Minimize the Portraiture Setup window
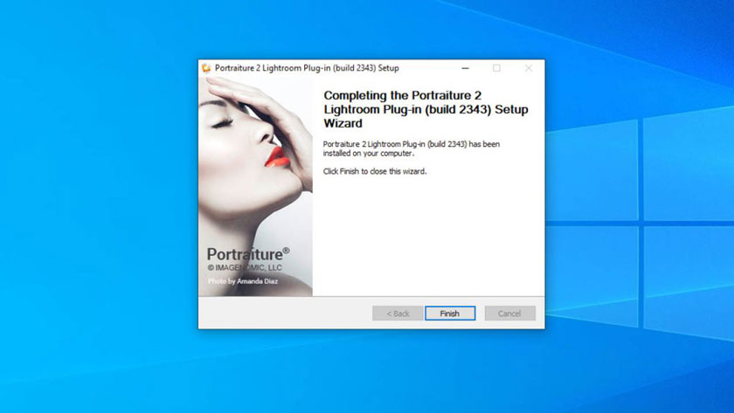 pyautogui.click(x=465, y=68)
